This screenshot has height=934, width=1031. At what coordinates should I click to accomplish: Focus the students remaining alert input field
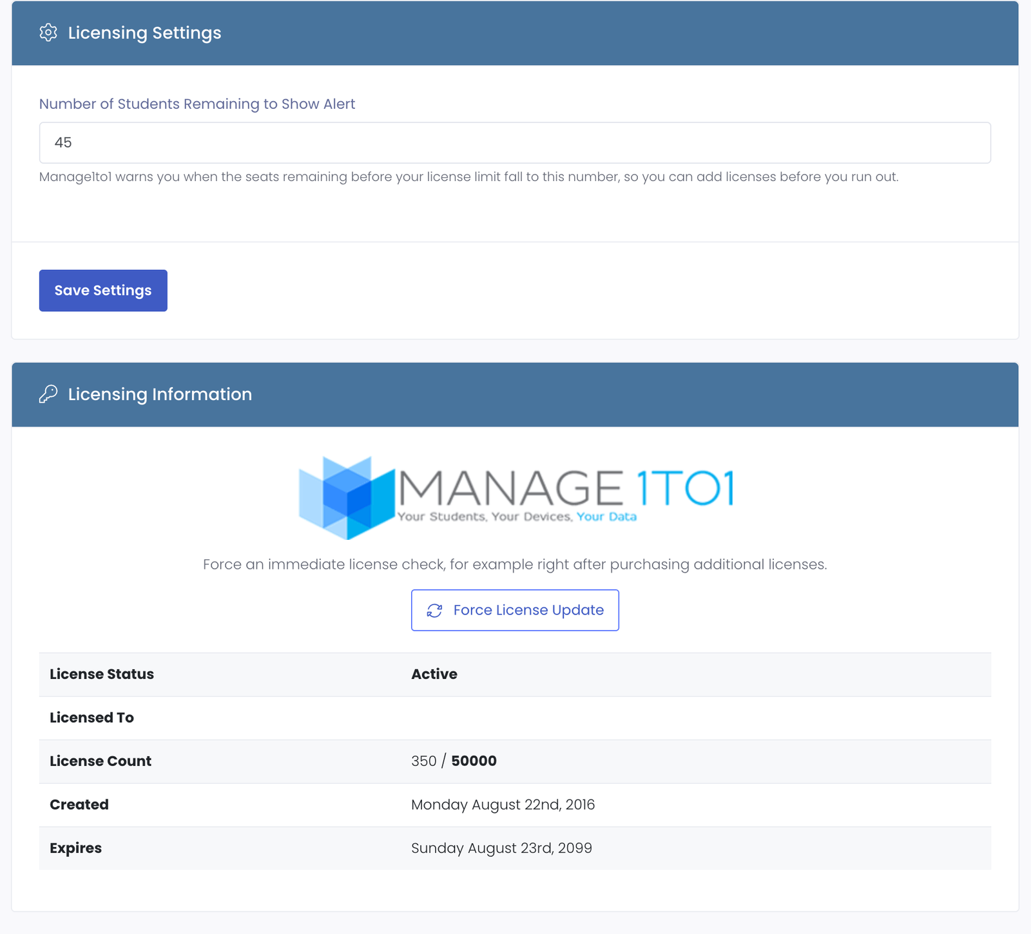pyautogui.click(x=515, y=142)
